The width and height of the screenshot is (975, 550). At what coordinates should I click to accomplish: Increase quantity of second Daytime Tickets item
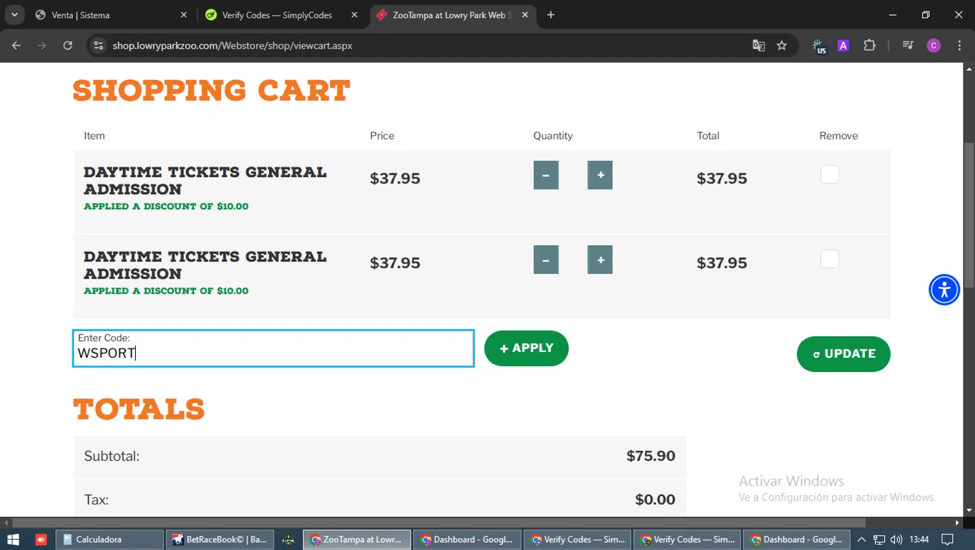(600, 260)
